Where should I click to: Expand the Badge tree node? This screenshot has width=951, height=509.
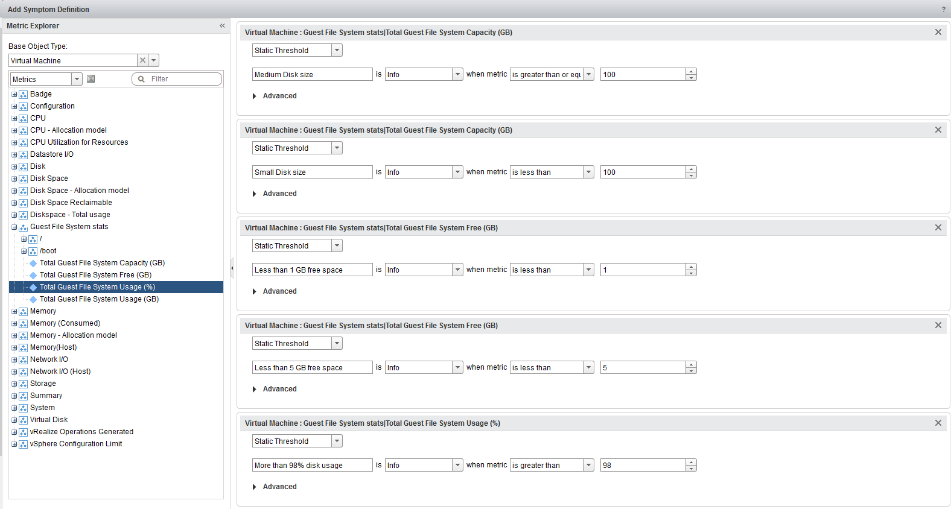coord(14,95)
